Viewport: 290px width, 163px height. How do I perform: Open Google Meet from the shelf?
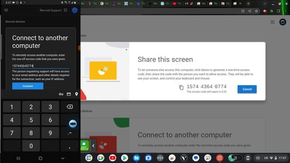point(101,158)
